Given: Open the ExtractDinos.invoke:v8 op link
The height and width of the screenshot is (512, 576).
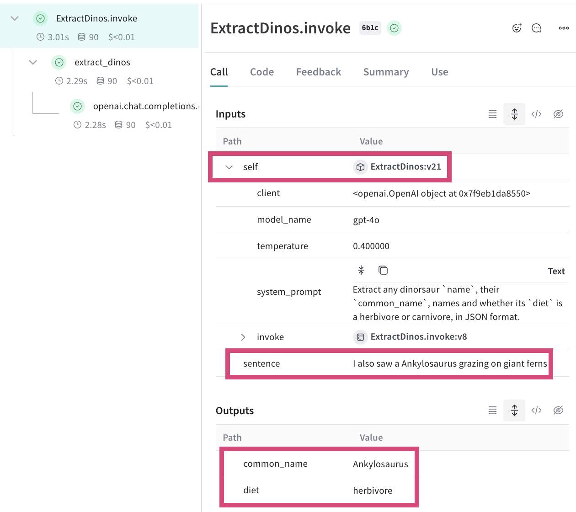Looking at the screenshot, I should (x=419, y=337).
